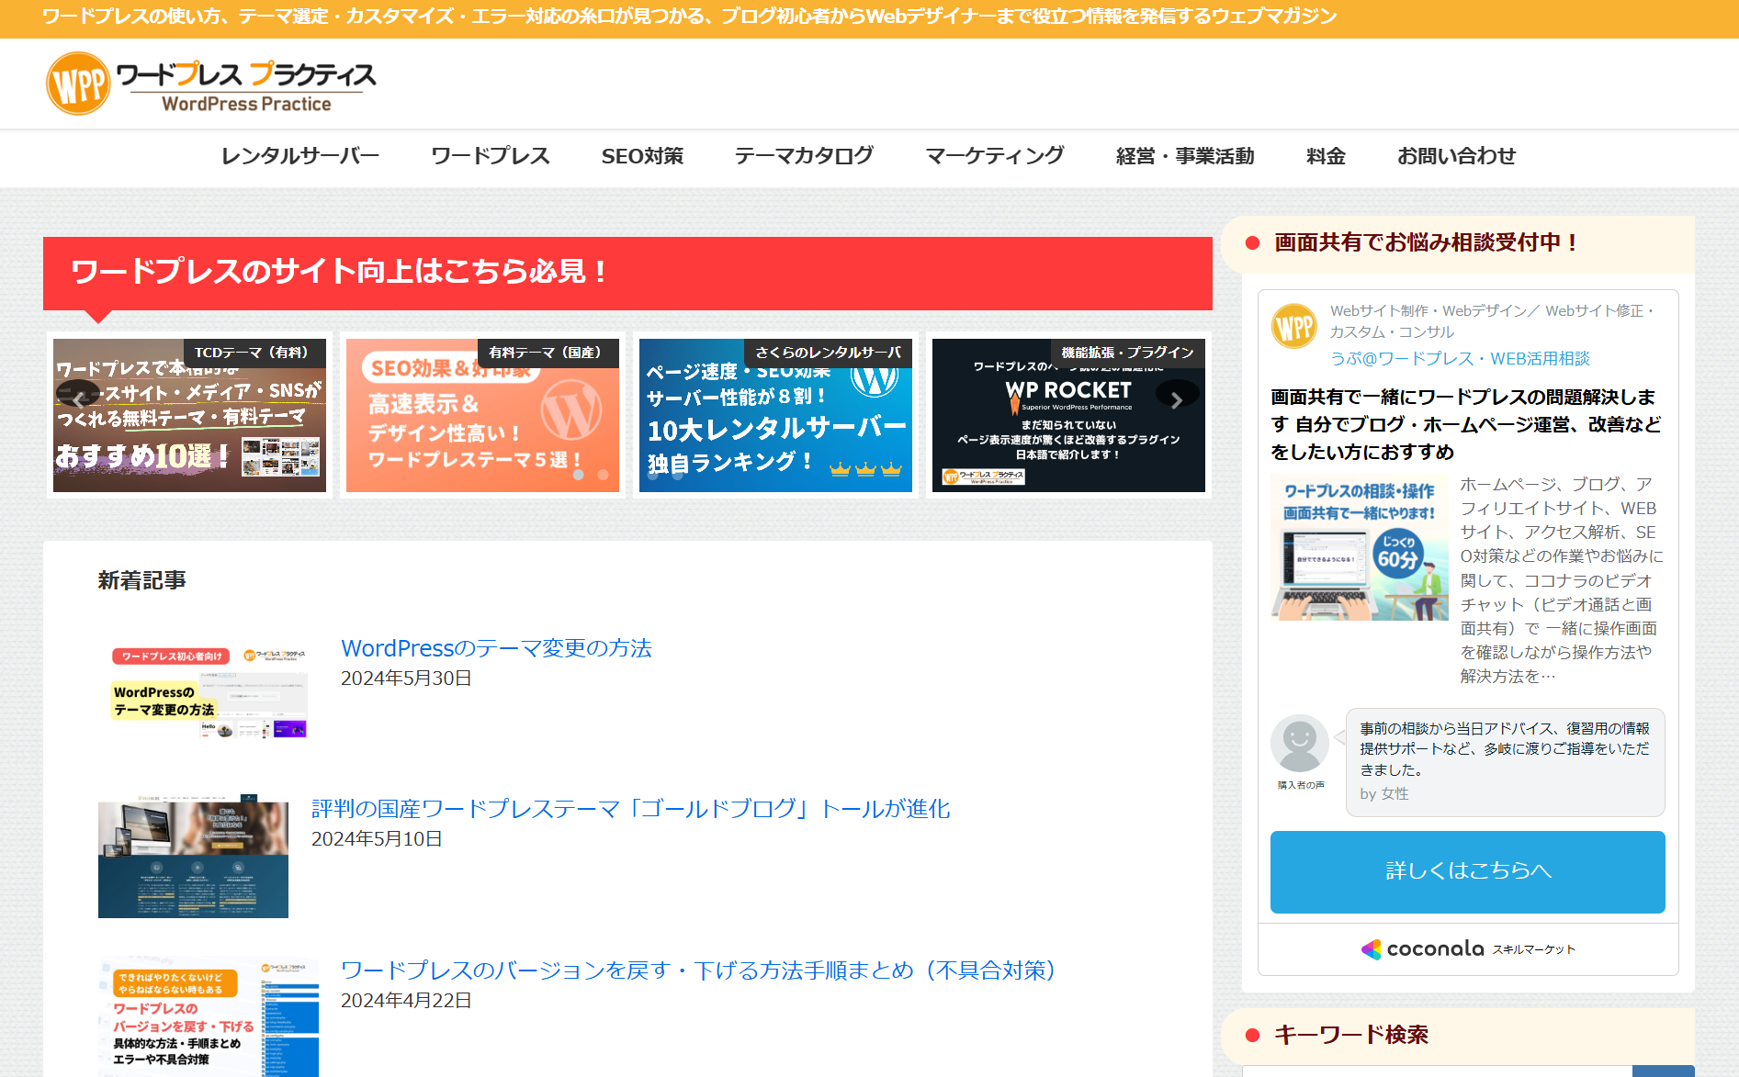Image resolution: width=1739 pixels, height=1077 pixels.
Task: Click the 詳しくはこちらへ button
Action: coord(1468,871)
